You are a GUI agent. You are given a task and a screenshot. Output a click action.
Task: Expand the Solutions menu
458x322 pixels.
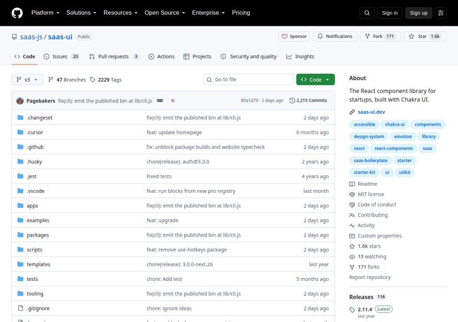click(81, 13)
